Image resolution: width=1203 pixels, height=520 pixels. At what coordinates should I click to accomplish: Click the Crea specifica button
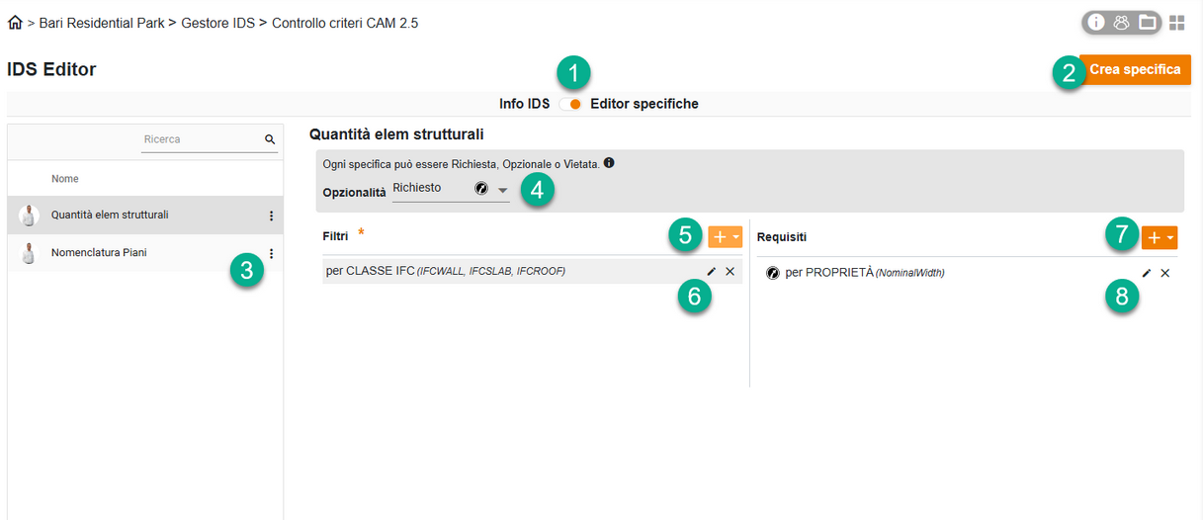tap(1135, 69)
